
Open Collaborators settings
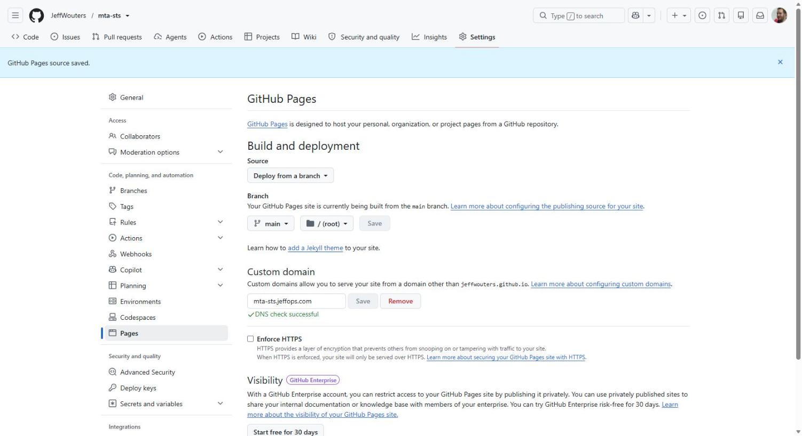[x=166, y=136]
